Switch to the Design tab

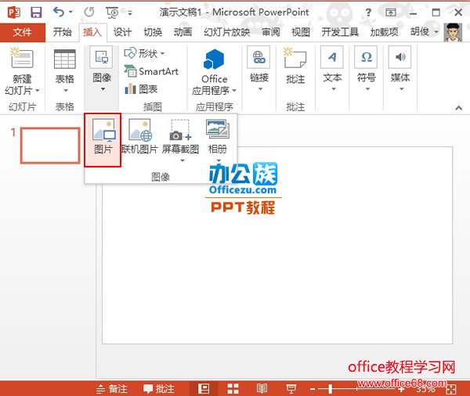pyautogui.click(x=122, y=32)
